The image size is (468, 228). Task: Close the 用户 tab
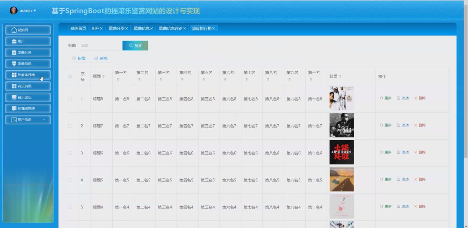pyautogui.click(x=101, y=28)
